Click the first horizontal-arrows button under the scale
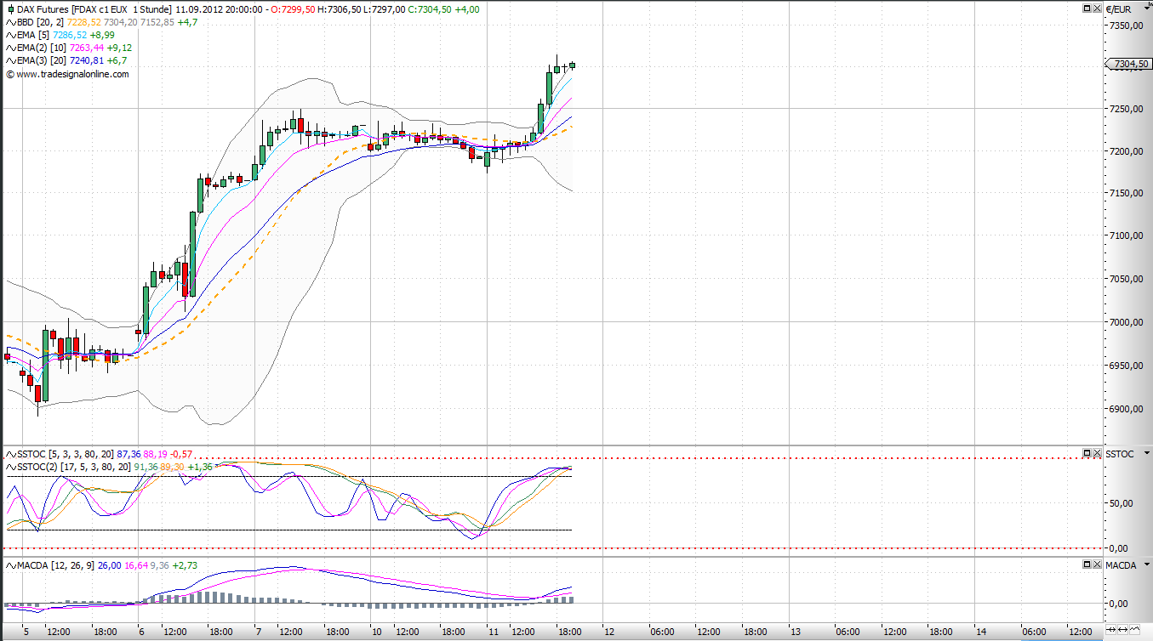 (1110, 630)
